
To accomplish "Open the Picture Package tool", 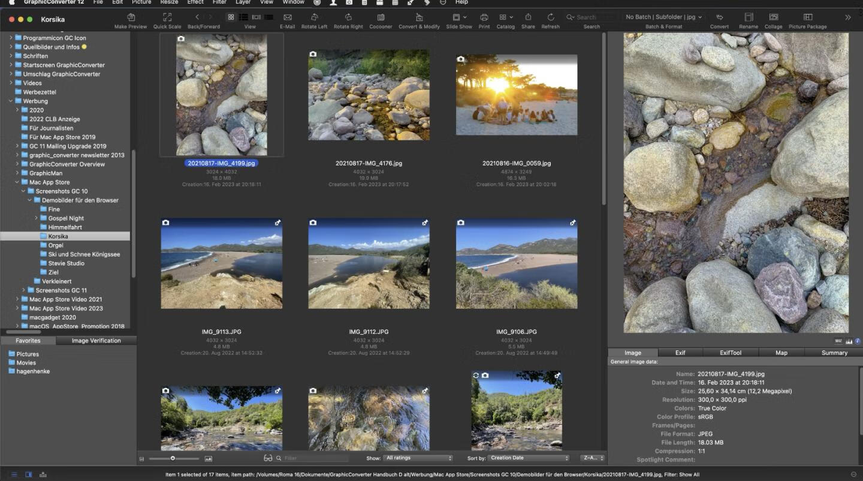I will point(807,17).
